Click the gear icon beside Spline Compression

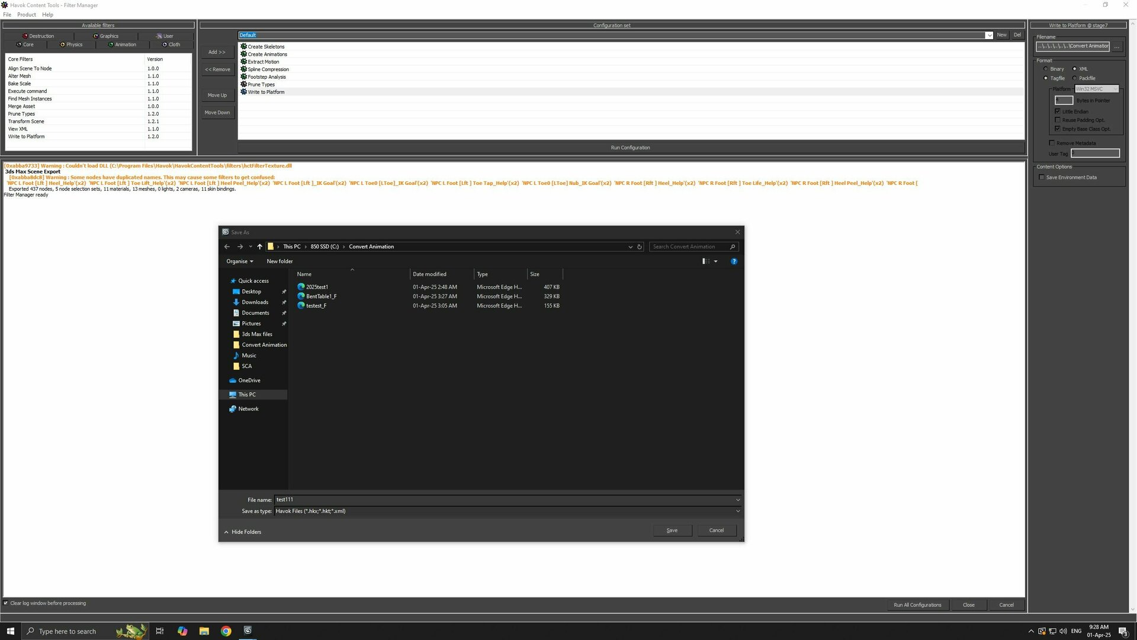243,69
